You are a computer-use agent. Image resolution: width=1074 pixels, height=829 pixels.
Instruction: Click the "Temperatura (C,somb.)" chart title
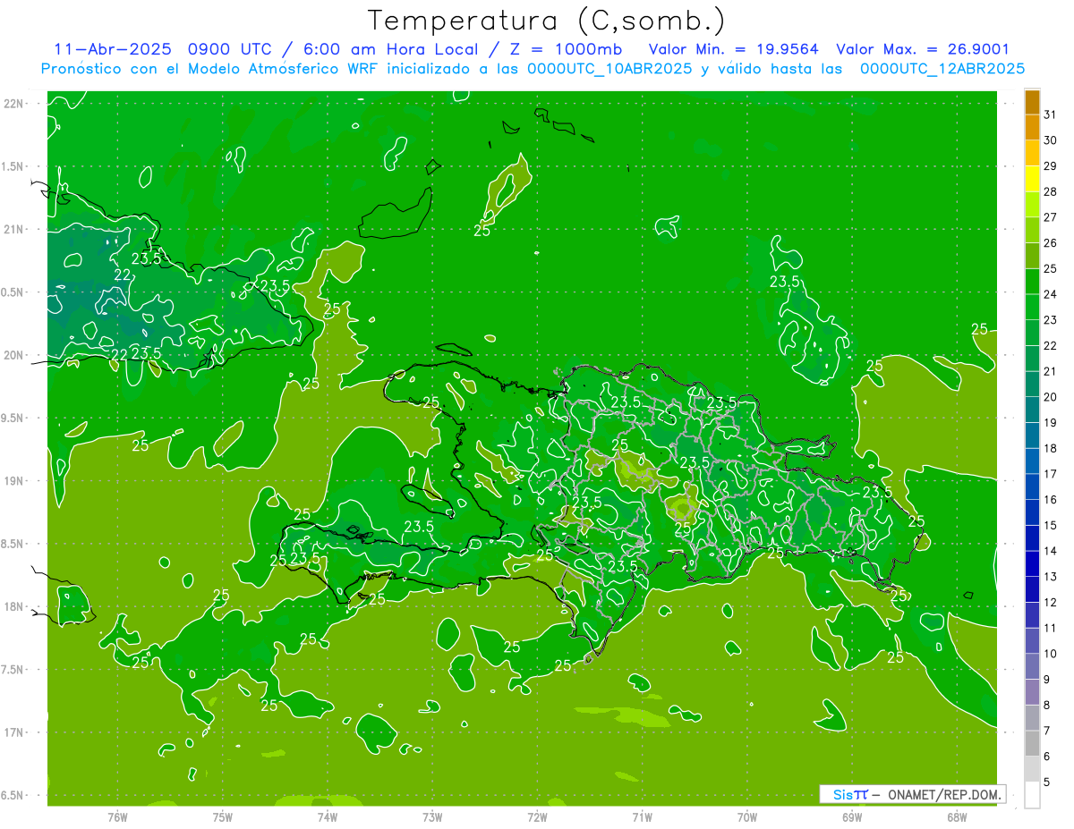(x=547, y=21)
